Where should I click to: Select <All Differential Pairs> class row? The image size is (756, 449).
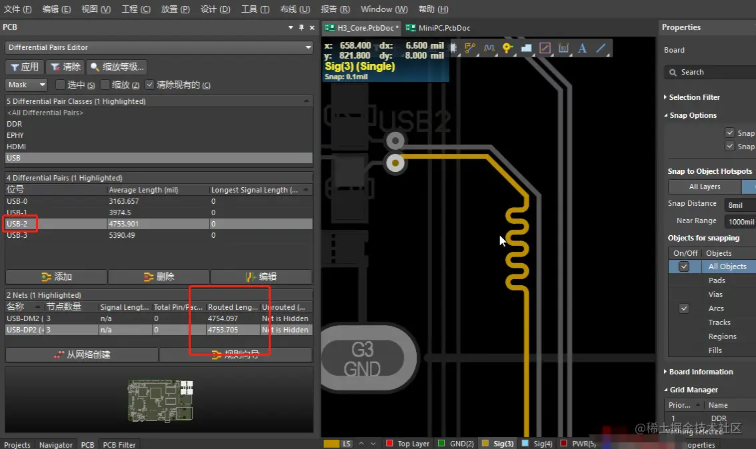(x=159, y=113)
